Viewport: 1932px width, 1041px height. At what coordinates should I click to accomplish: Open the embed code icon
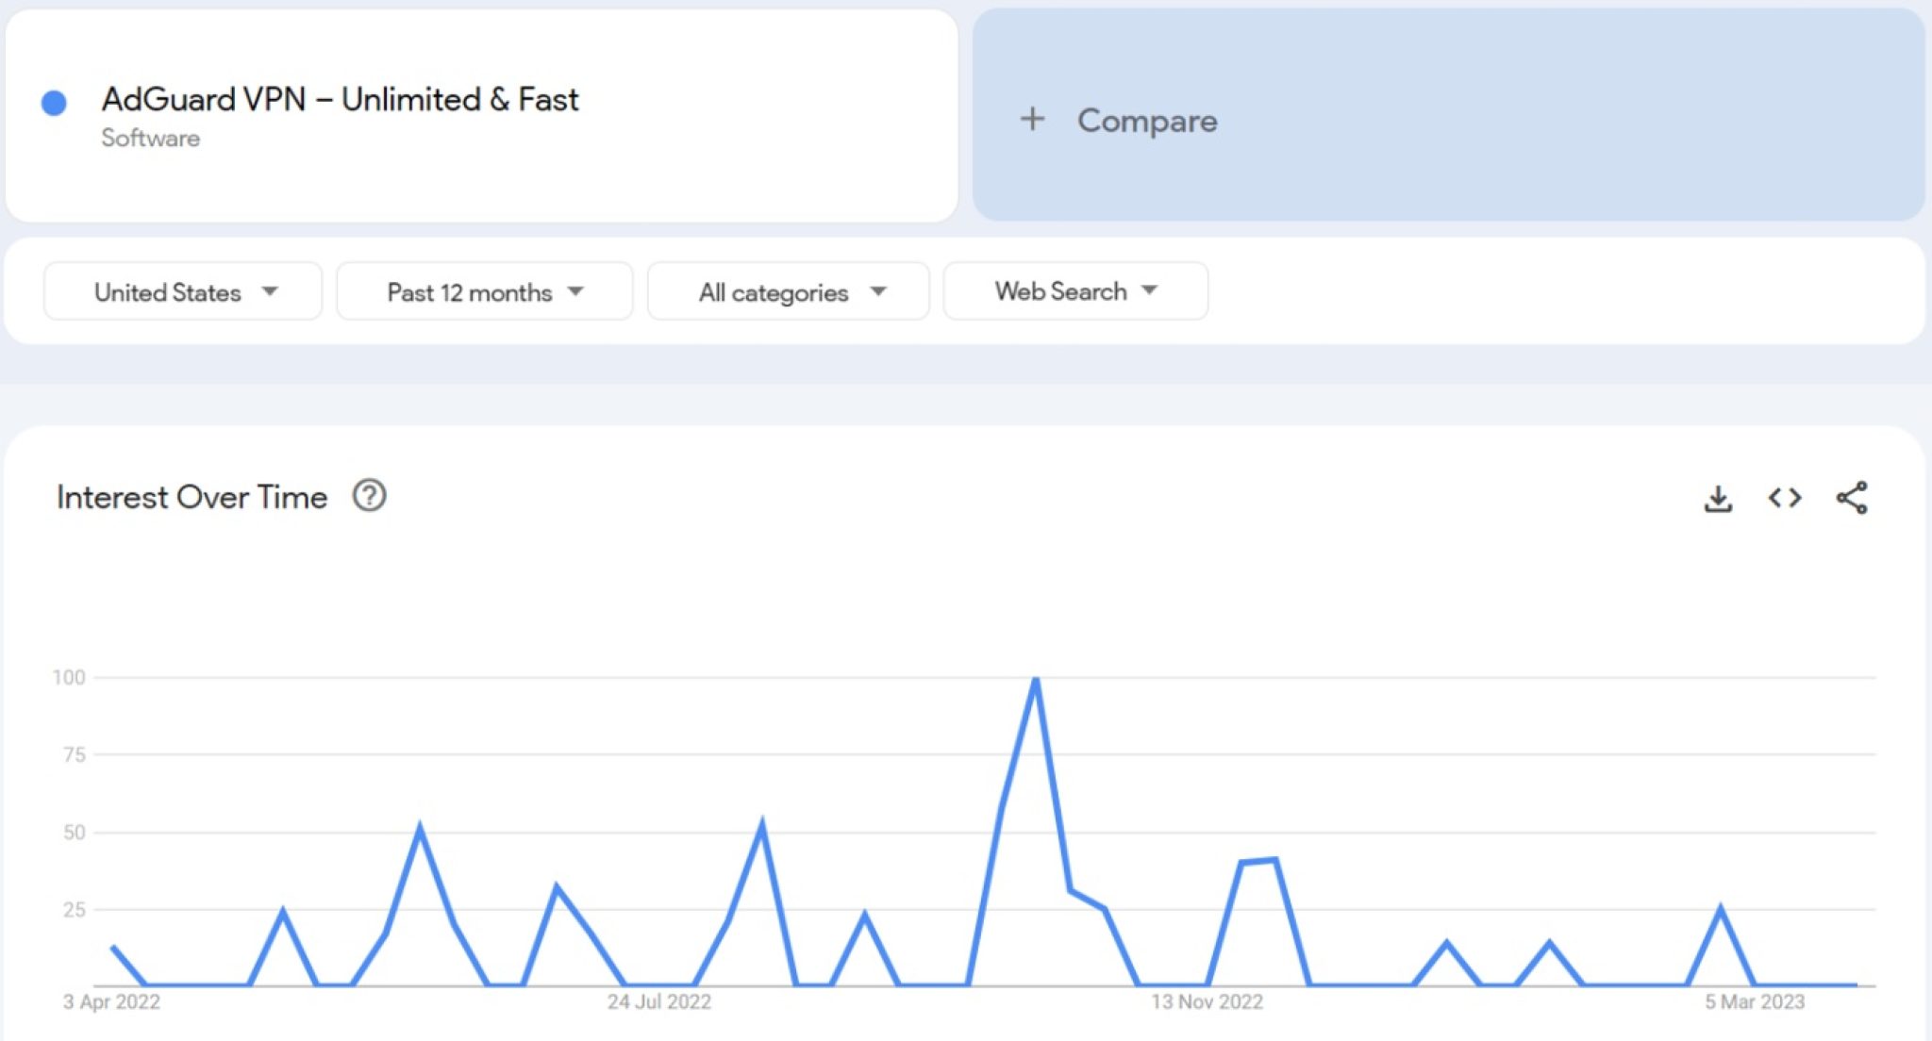(x=1784, y=498)
